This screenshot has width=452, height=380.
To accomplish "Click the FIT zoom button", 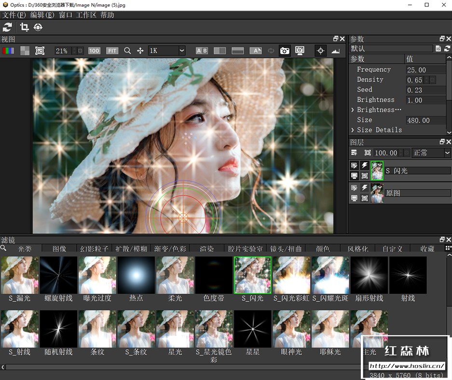I will pos(112,51).
